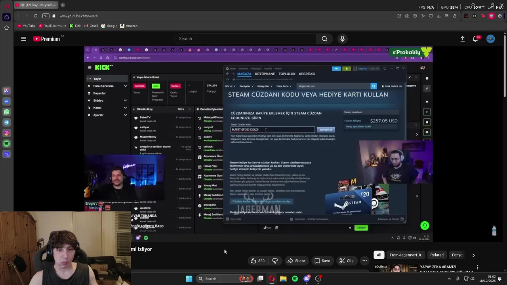Screen dimensions: 507x285
Task: Open the YouTube account avatar menu
Action: pos(491,39)
